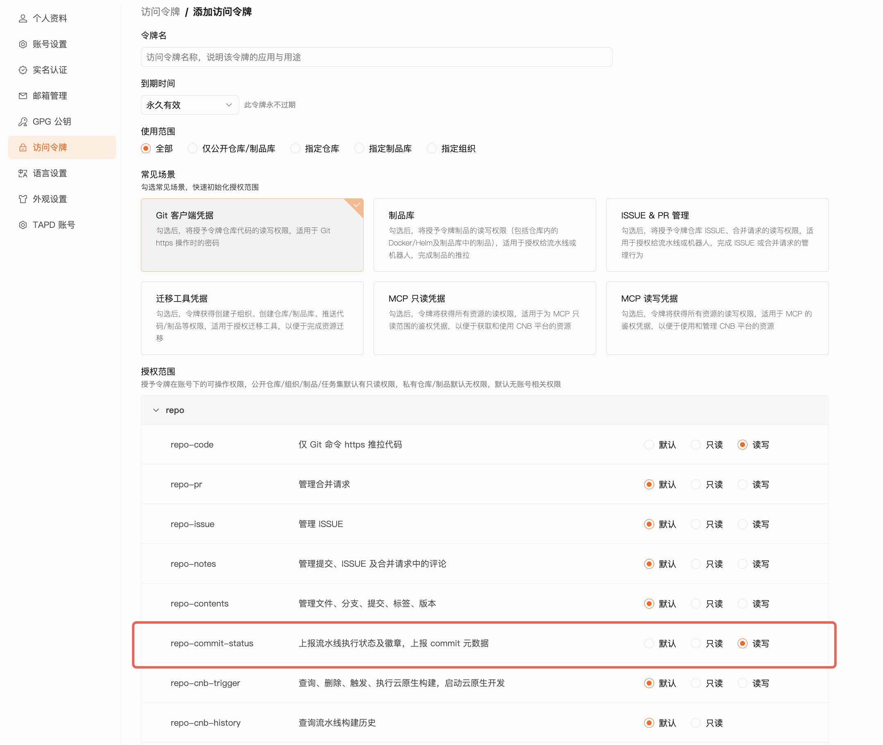This screenshot has width=883, height=745.
Task: Click the 账号设置 hexagon icon
Action: click(x=23, y=44)
